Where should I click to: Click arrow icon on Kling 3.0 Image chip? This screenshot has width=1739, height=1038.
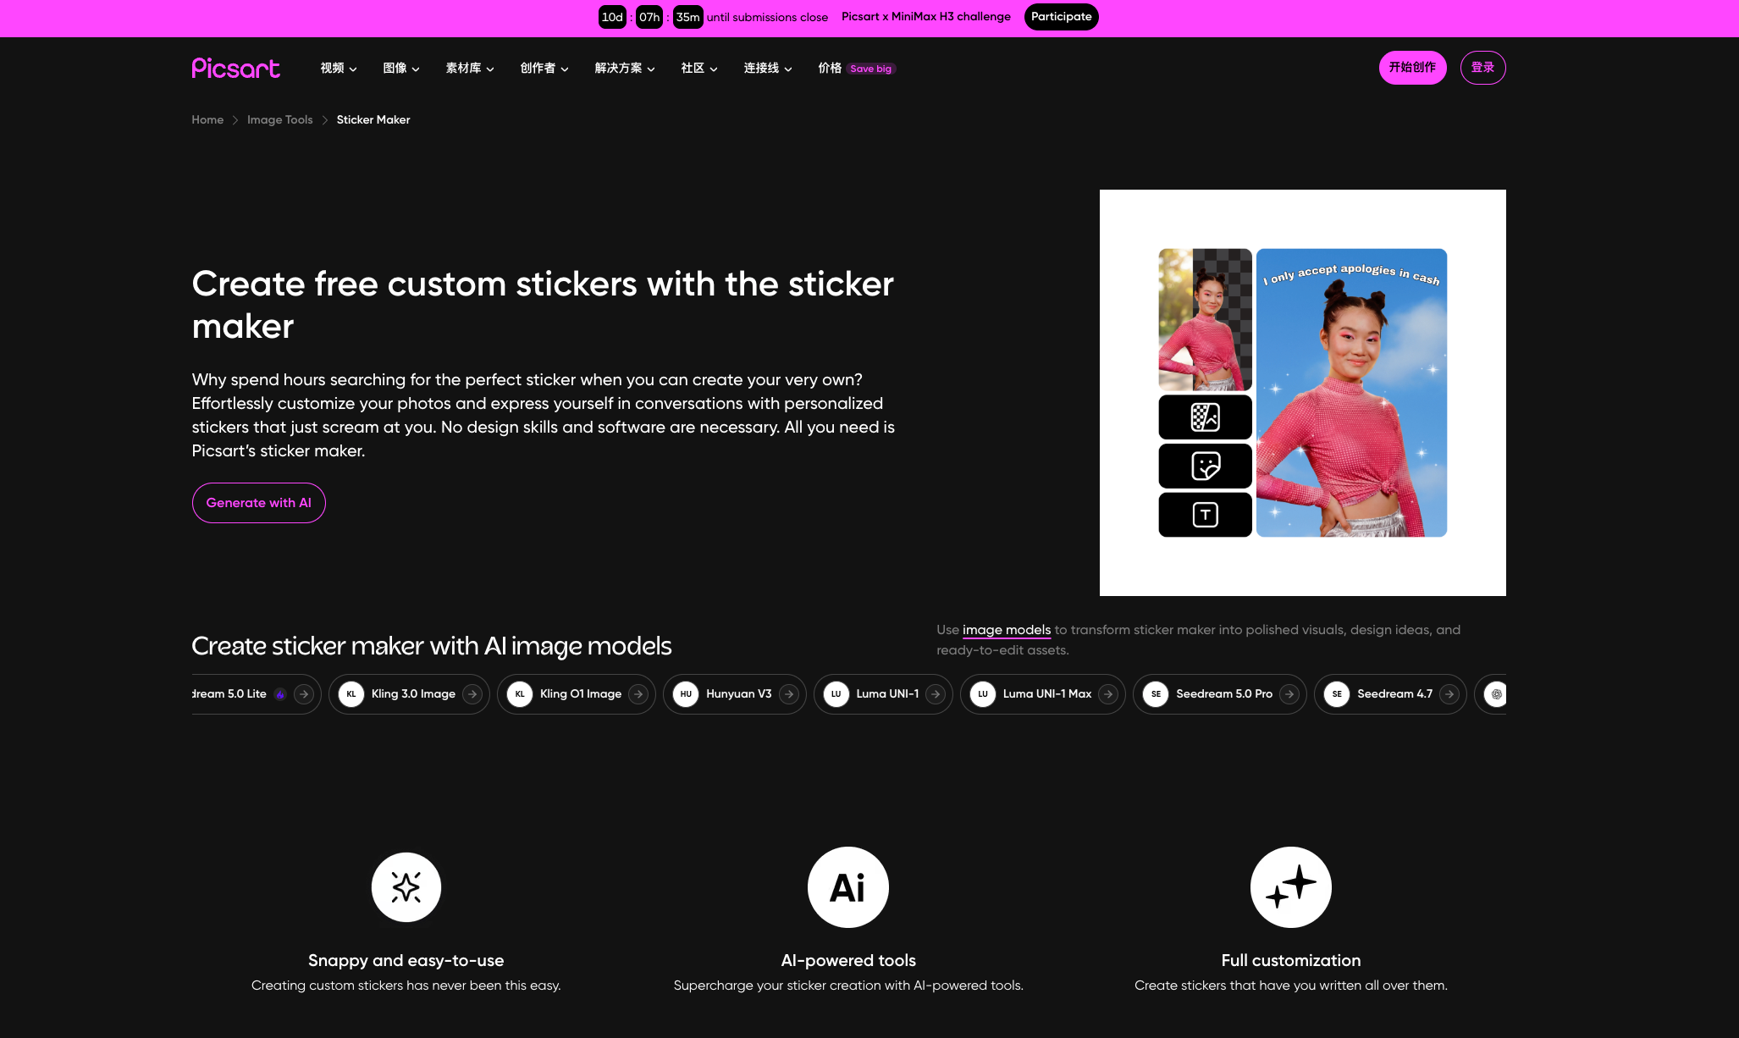click(472, 694)
